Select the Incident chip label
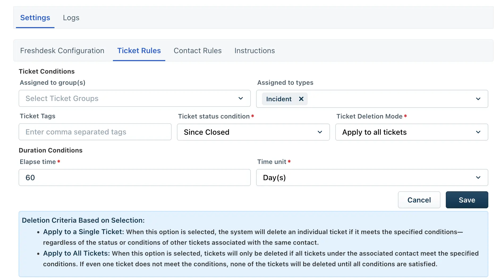 (x=278, y=99)
